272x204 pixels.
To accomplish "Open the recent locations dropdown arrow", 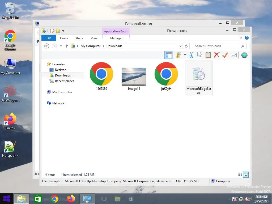I will click(61, 46).
